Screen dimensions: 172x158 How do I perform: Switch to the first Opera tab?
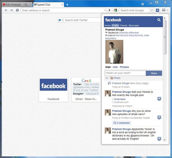coord(17,5)
